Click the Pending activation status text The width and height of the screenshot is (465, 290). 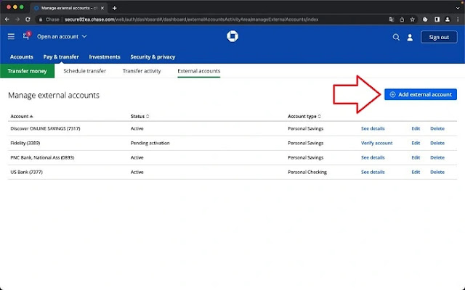(150, 143)
